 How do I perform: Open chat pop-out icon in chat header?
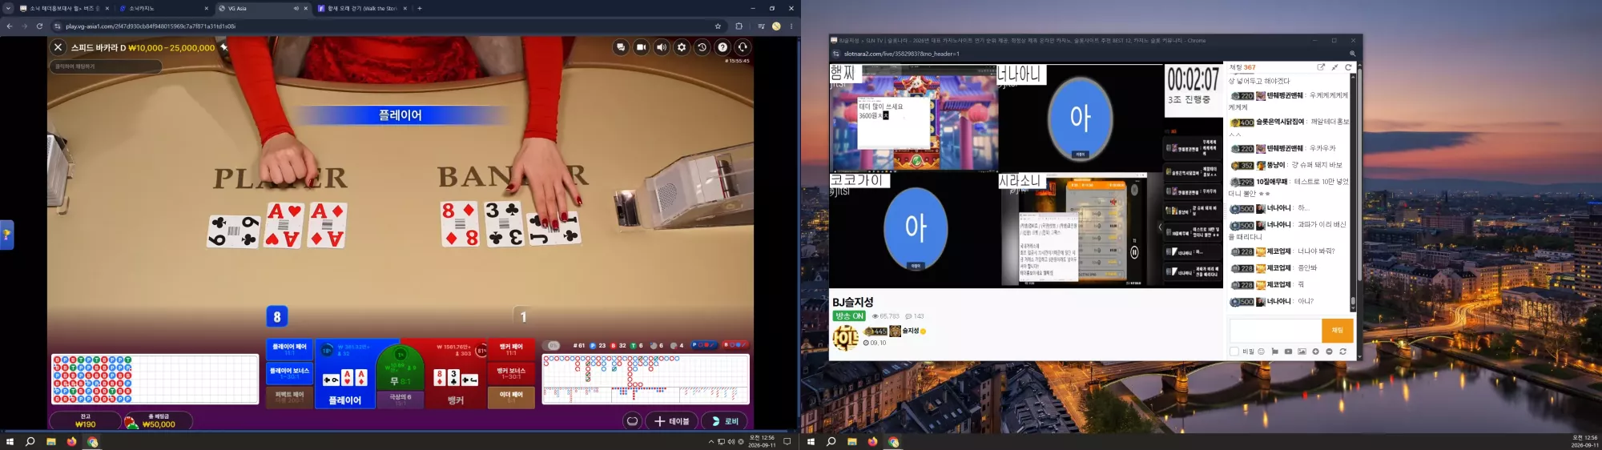[1321, 67]
